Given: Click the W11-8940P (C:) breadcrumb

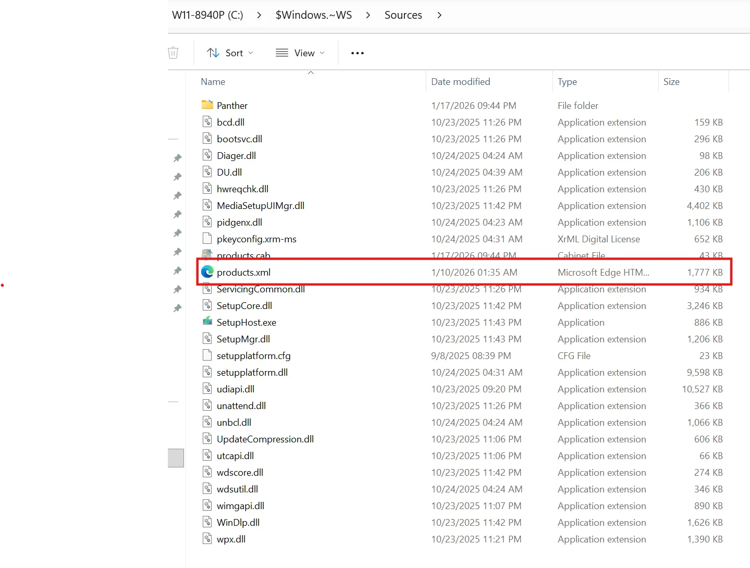Looking at the screenshot, I should (207, 15).
